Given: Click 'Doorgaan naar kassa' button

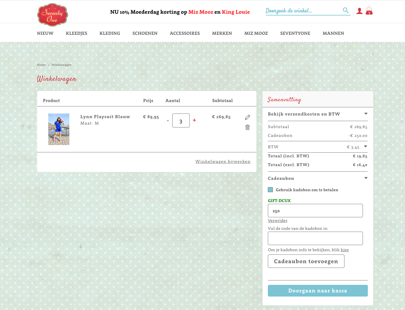Looking at the screenshot, I should (x=318, y=291).
